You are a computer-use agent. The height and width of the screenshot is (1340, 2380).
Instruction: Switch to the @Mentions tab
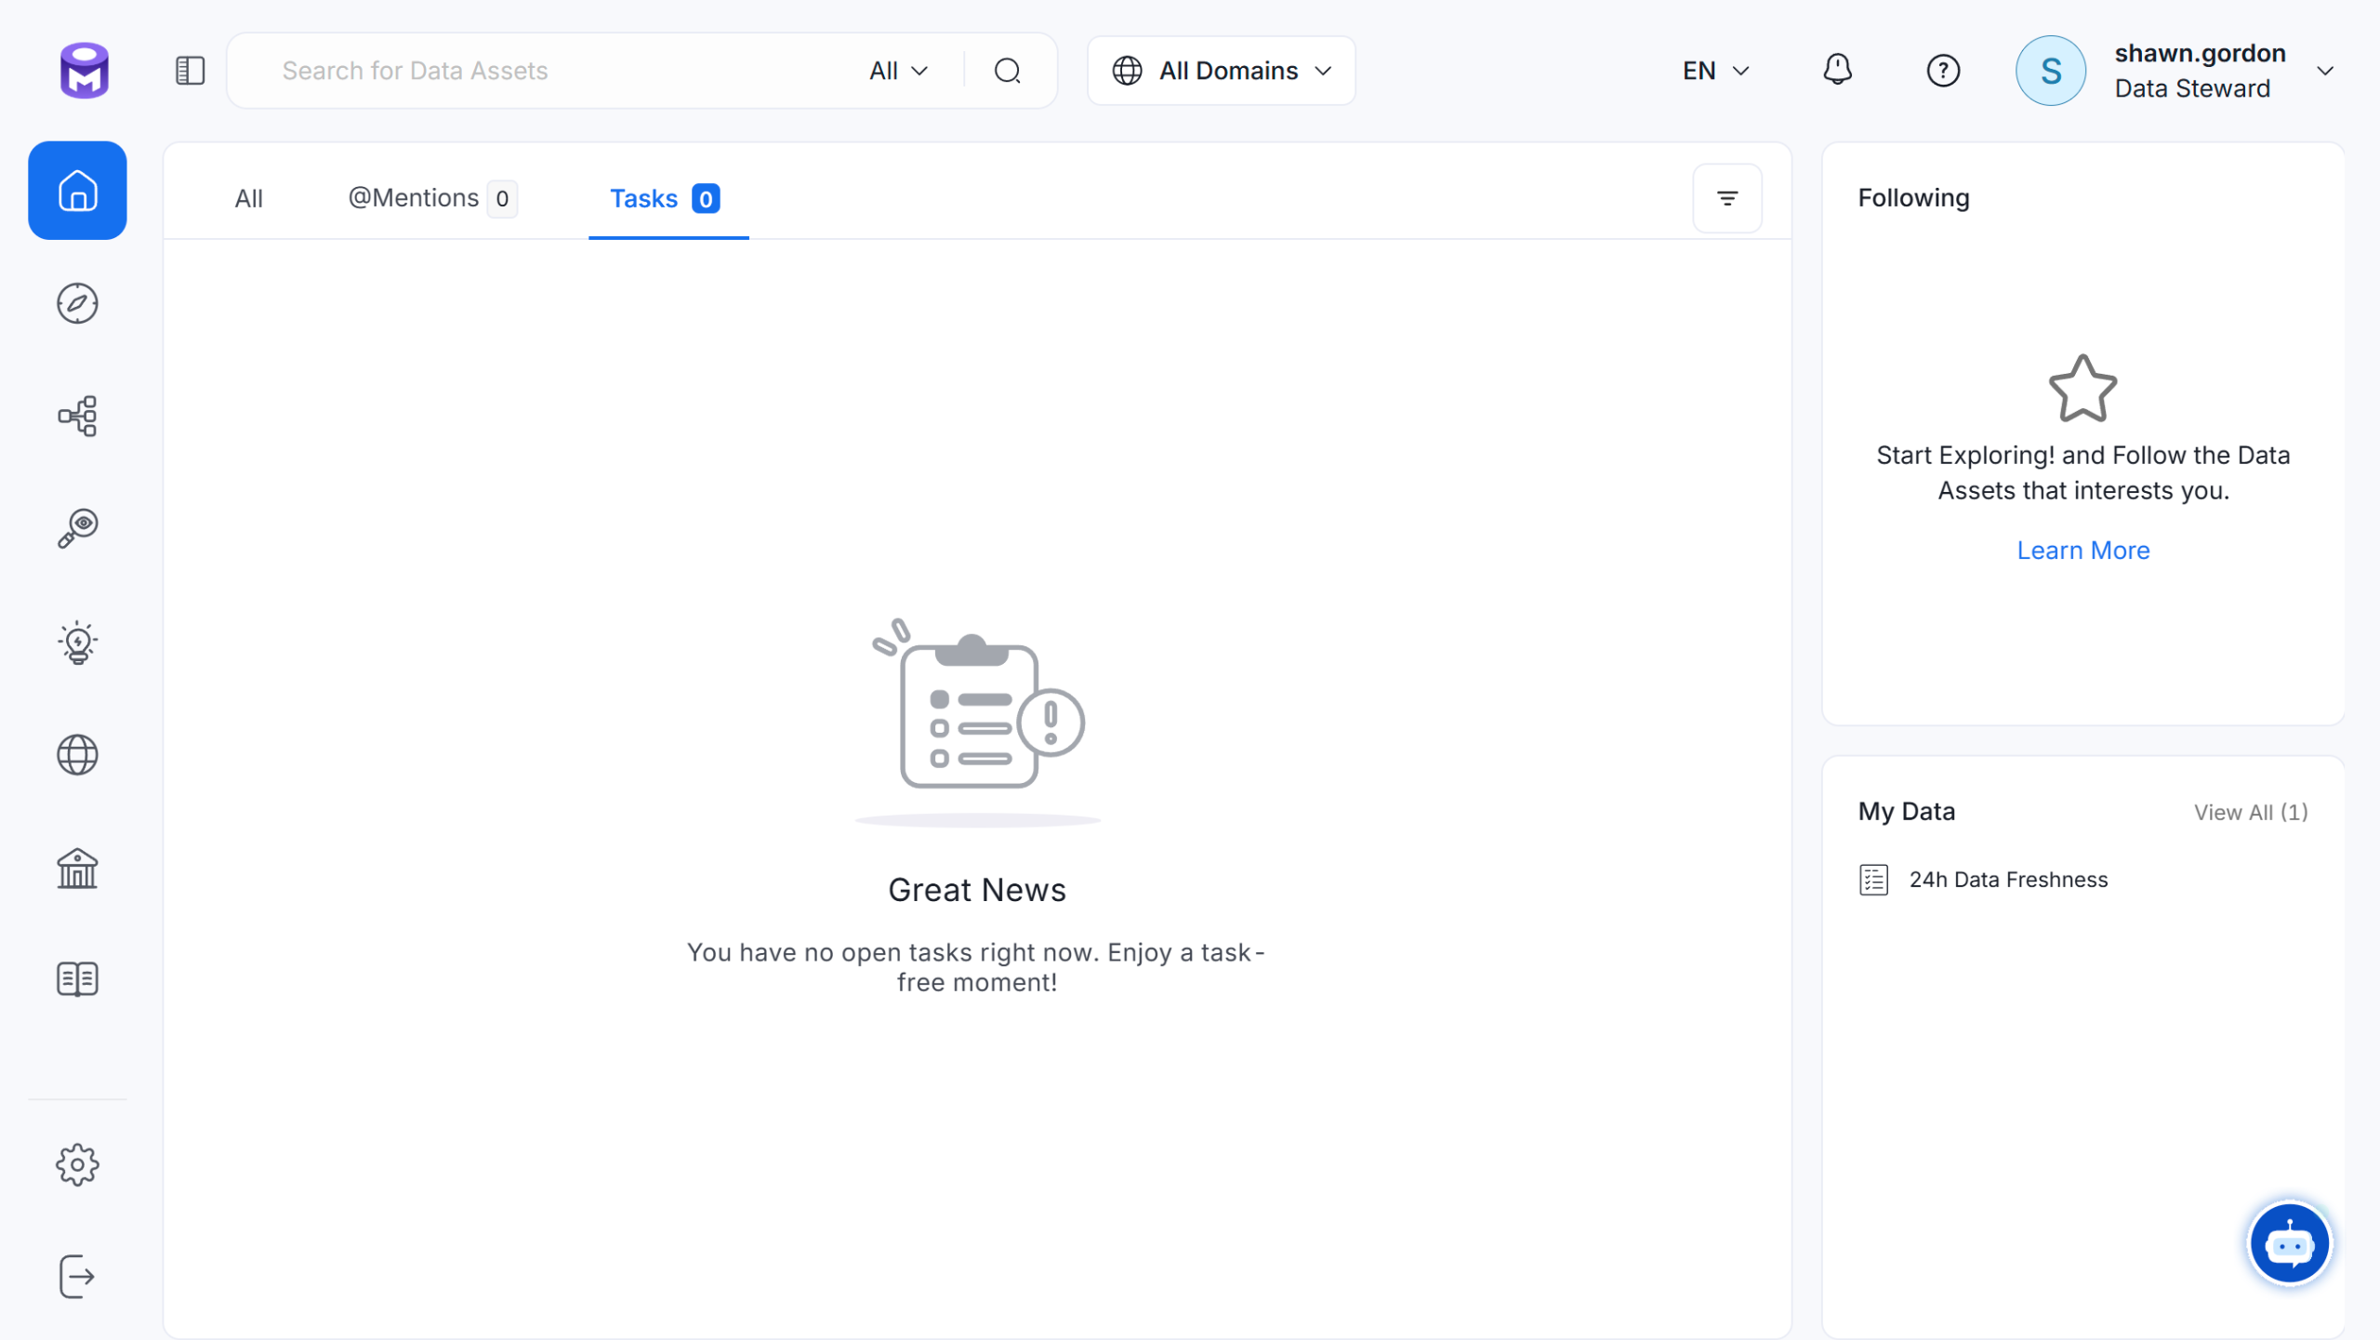pos(431,198)
